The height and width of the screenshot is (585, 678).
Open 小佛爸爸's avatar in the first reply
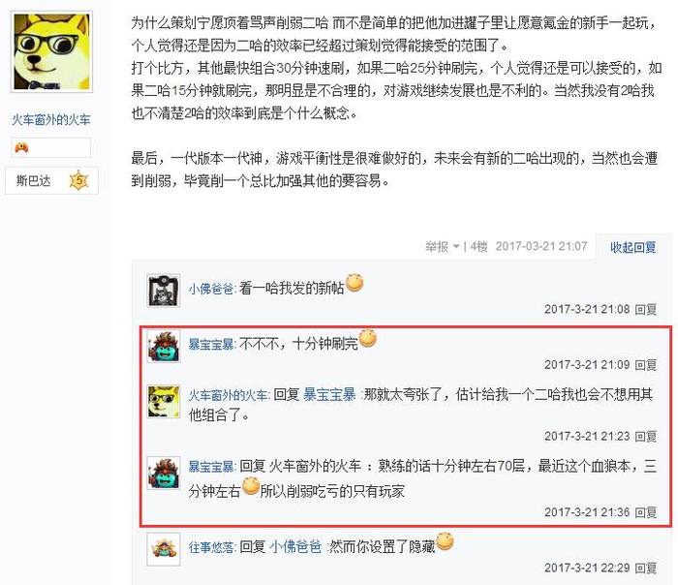[164, 291]
